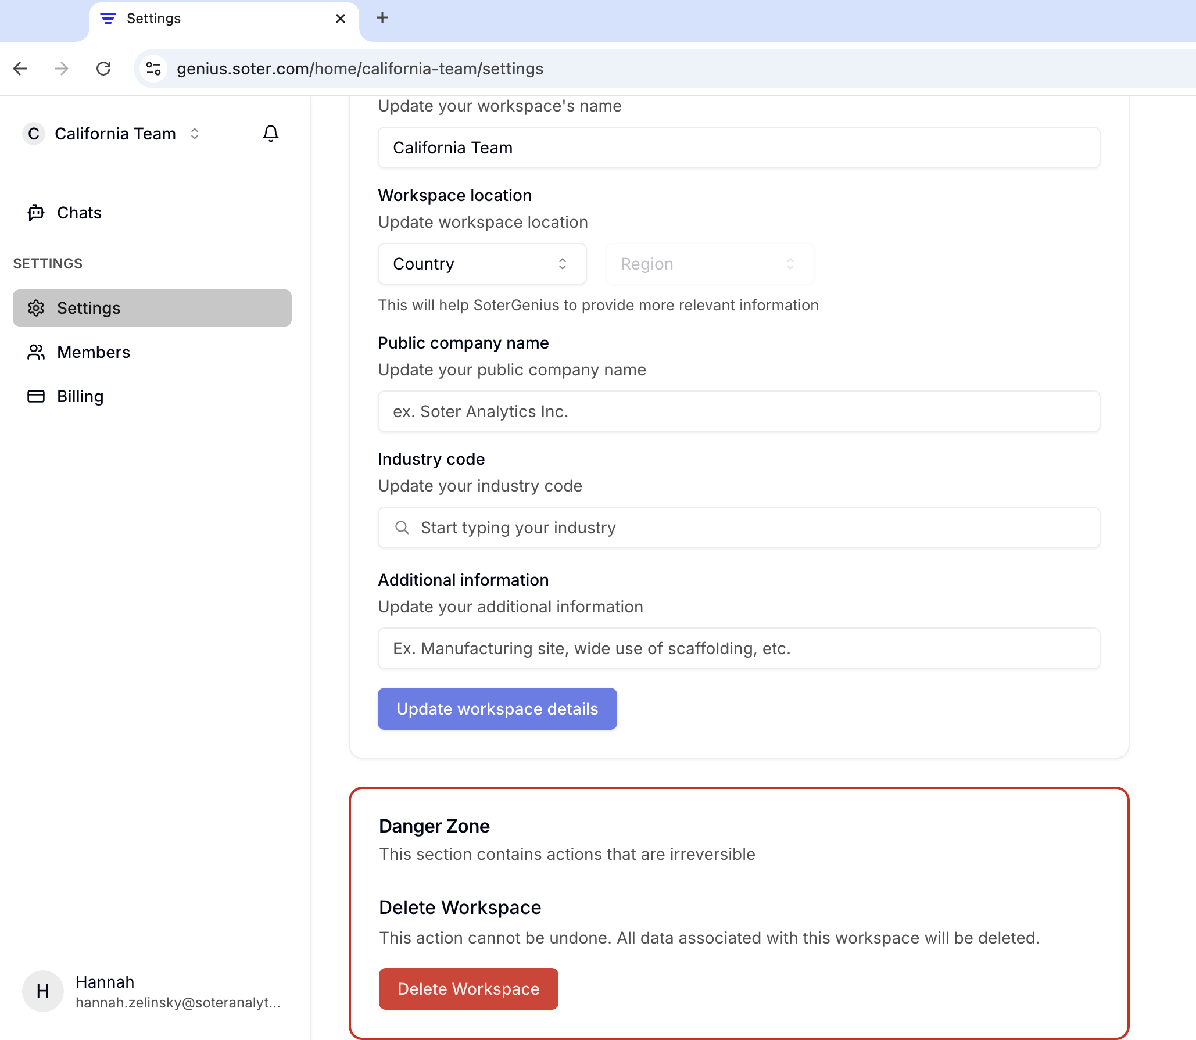Click the Members people icon
This screenshot has width=1196, height=1040.
[x=36, y=352]
